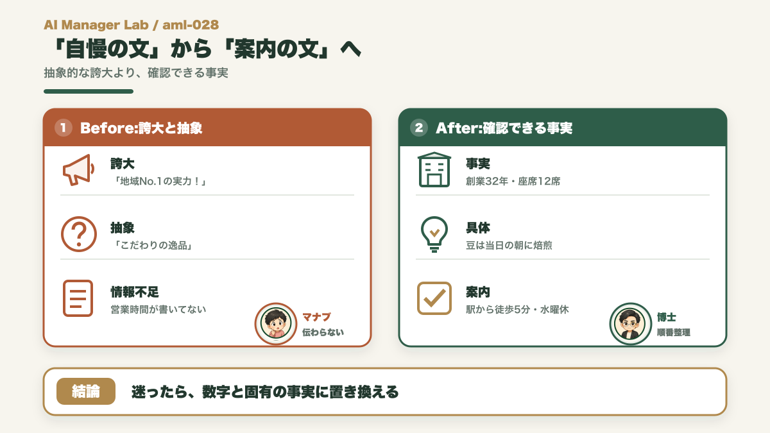Click the 博士 name label
770x433 pixels.
click(667, 317)
